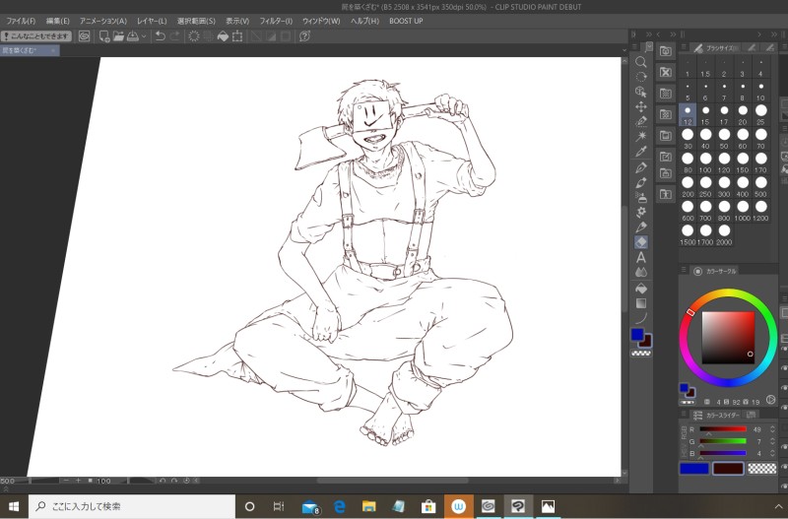Click the green G color slider
Screen dimensions: 788x519
(724, 441)
